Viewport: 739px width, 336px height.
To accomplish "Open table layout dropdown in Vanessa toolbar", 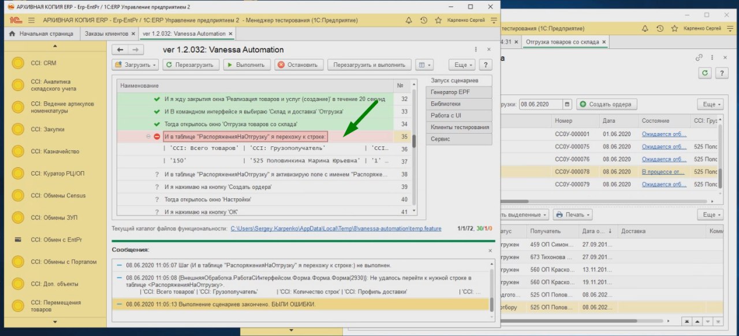I will tap(424, 65).
